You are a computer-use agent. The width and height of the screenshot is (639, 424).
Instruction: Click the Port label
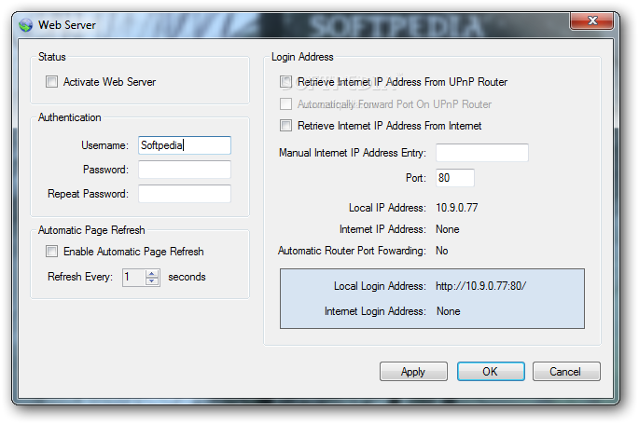tap(416, 178)
